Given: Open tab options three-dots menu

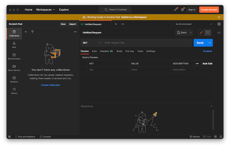Looking at the screenshot, I should click(123, 24).
